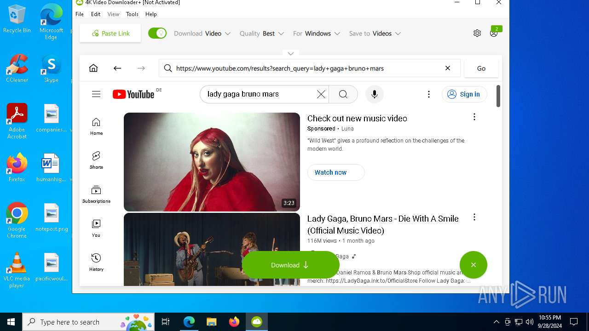Open File Explorer from the taskbar
Image resolution: width=589 pixels, height=331 pixels.
coord(211,322)
